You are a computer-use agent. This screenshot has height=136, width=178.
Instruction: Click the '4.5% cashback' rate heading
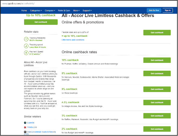(x=70, y=102)
